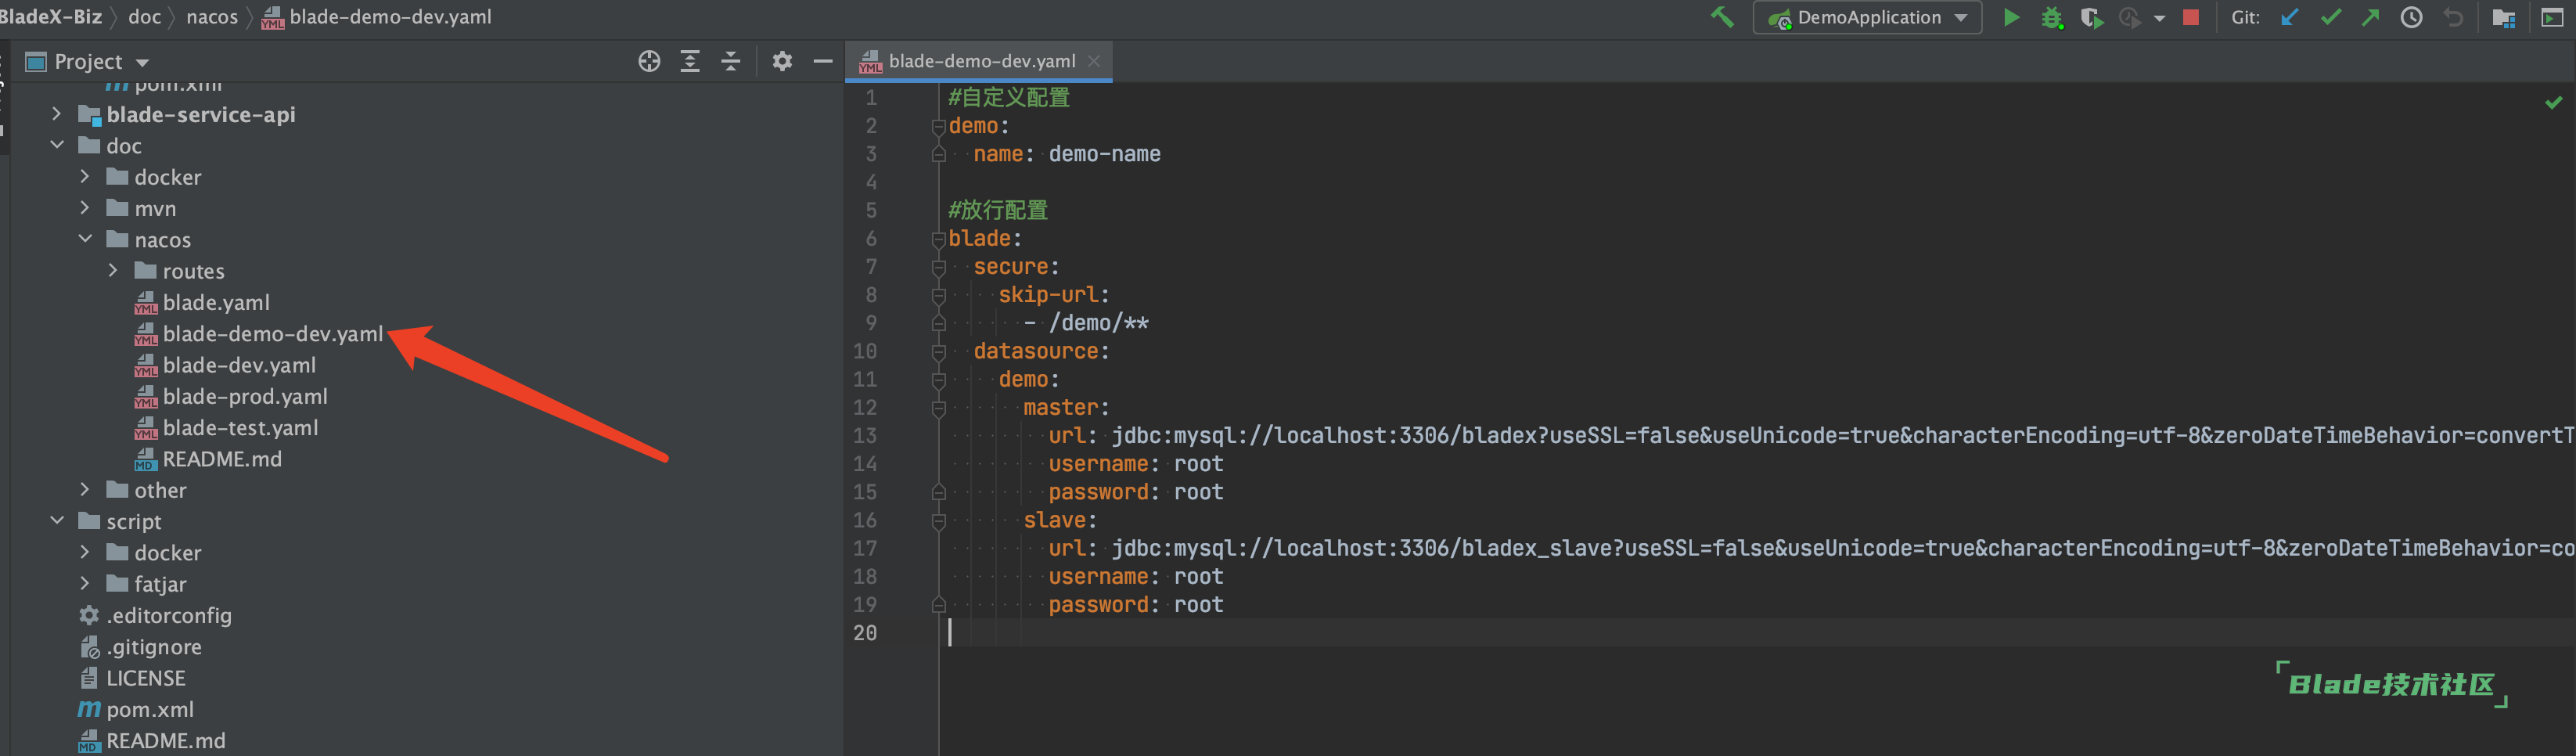Click the Collapse All icon in Project panel

pos(731,61)
